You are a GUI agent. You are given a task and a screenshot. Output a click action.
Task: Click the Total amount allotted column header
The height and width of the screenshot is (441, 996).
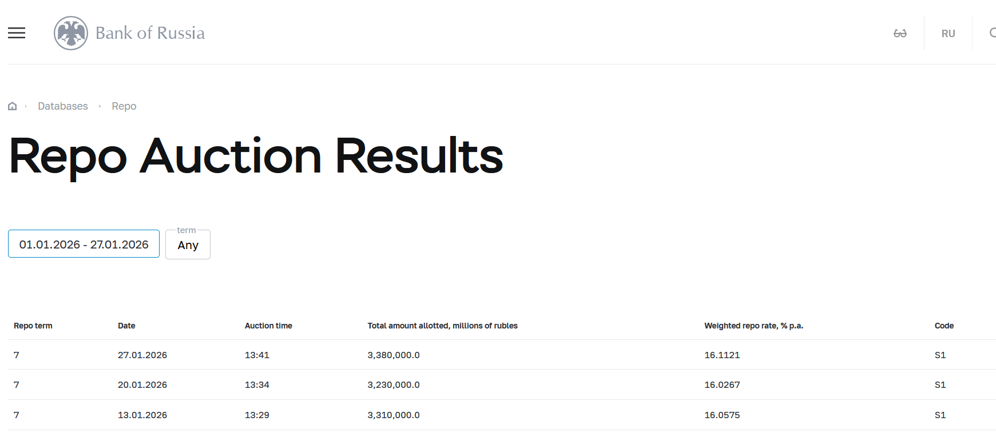[442, 326]
